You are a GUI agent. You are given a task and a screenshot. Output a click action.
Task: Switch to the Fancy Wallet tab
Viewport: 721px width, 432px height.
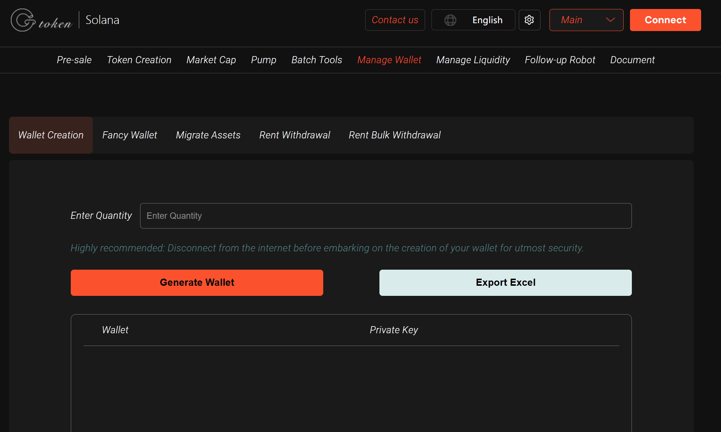pos(130,135)
